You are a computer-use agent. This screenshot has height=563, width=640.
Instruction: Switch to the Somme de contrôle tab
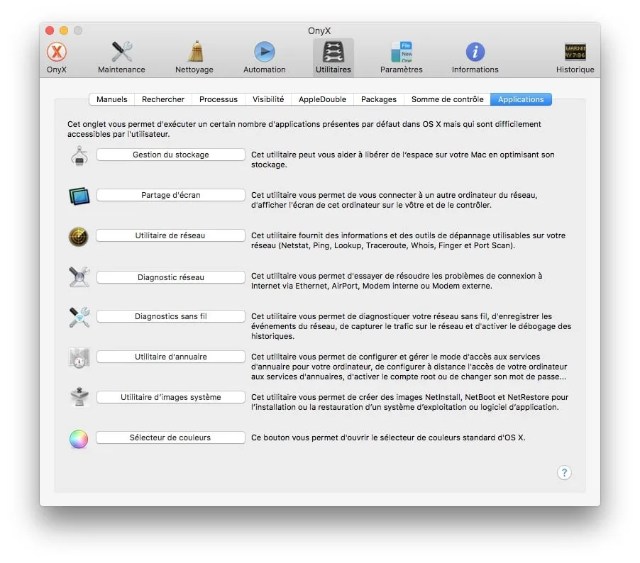click(447, 99)
